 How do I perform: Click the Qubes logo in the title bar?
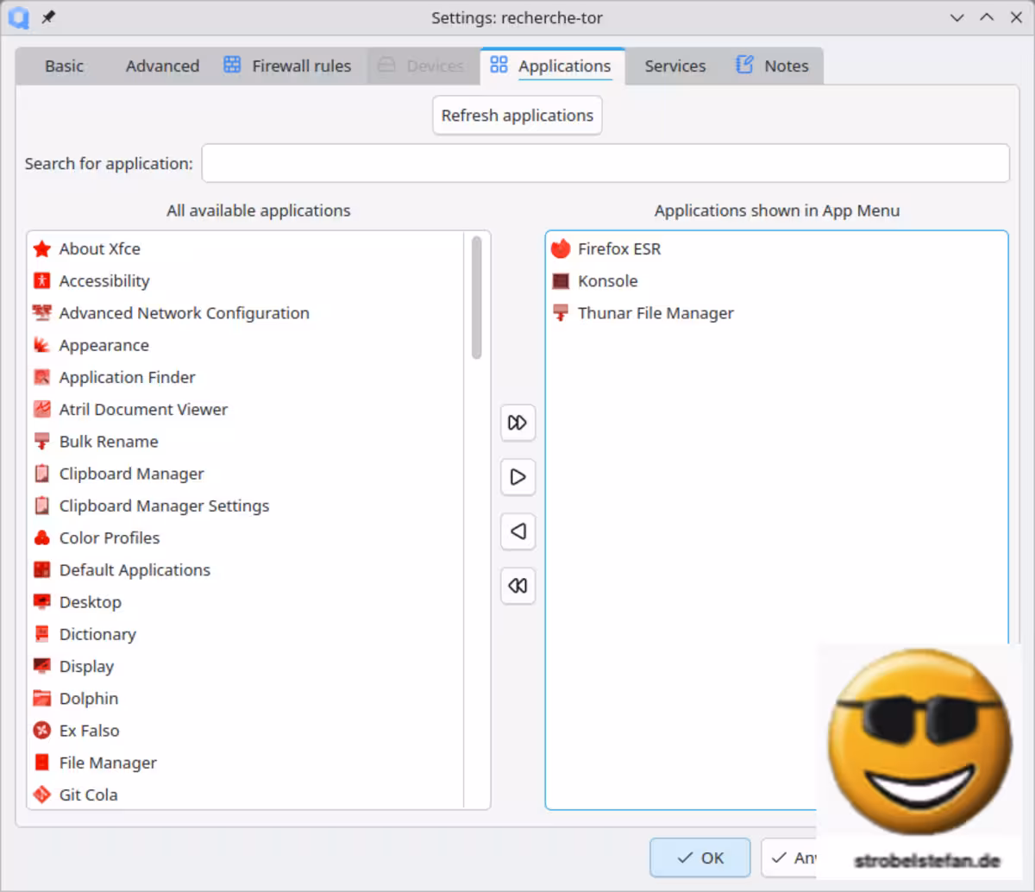click(19, 17)
